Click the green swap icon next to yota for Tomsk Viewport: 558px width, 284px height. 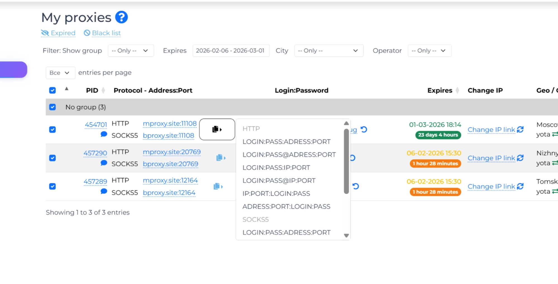[x=555, y=191]
